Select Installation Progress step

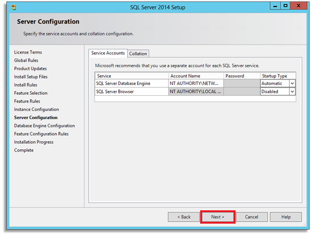(x=34, y=142)
